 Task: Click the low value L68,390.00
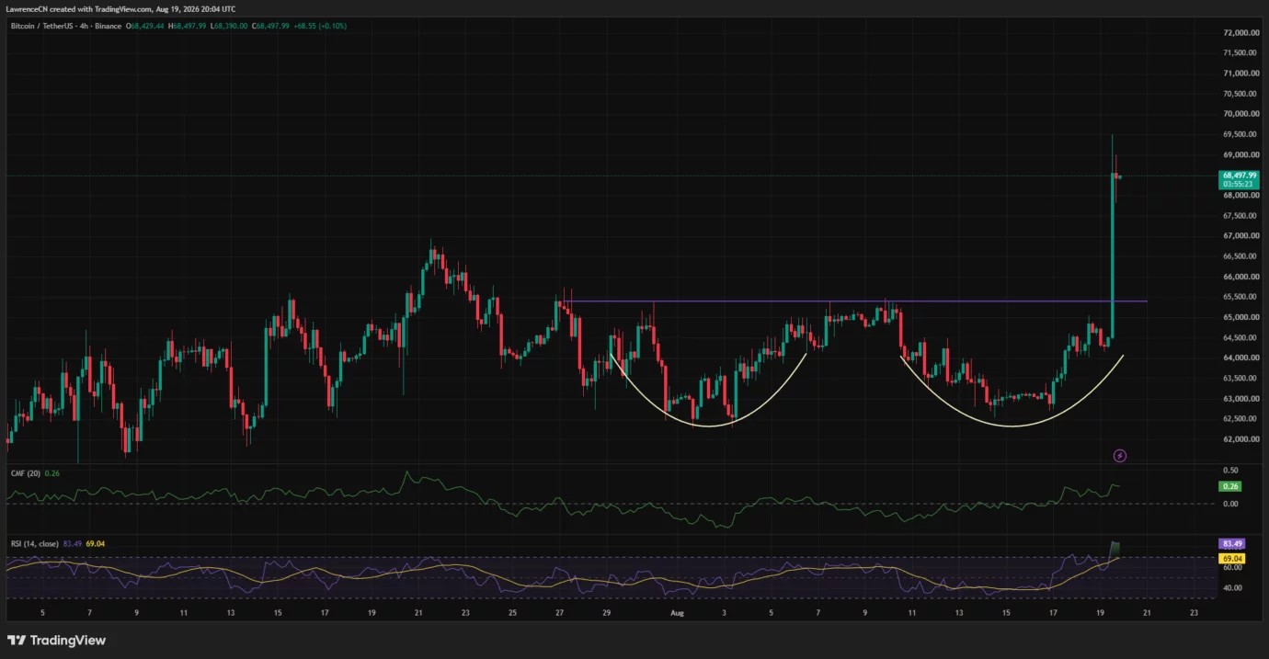pyautogui.click(x=228, y=27)
